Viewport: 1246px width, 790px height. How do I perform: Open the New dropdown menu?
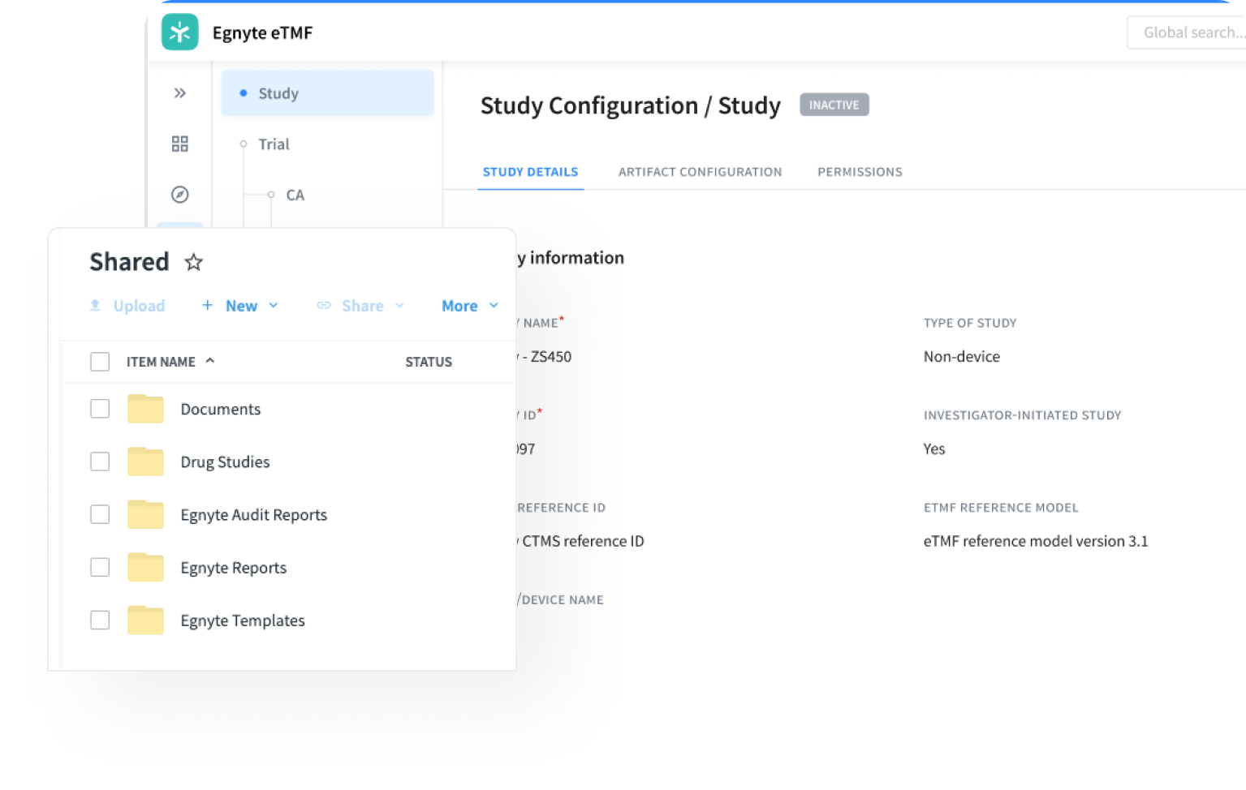tap(240, 306)
